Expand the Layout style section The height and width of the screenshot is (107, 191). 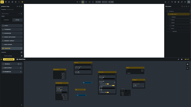(x=12, y=26)
